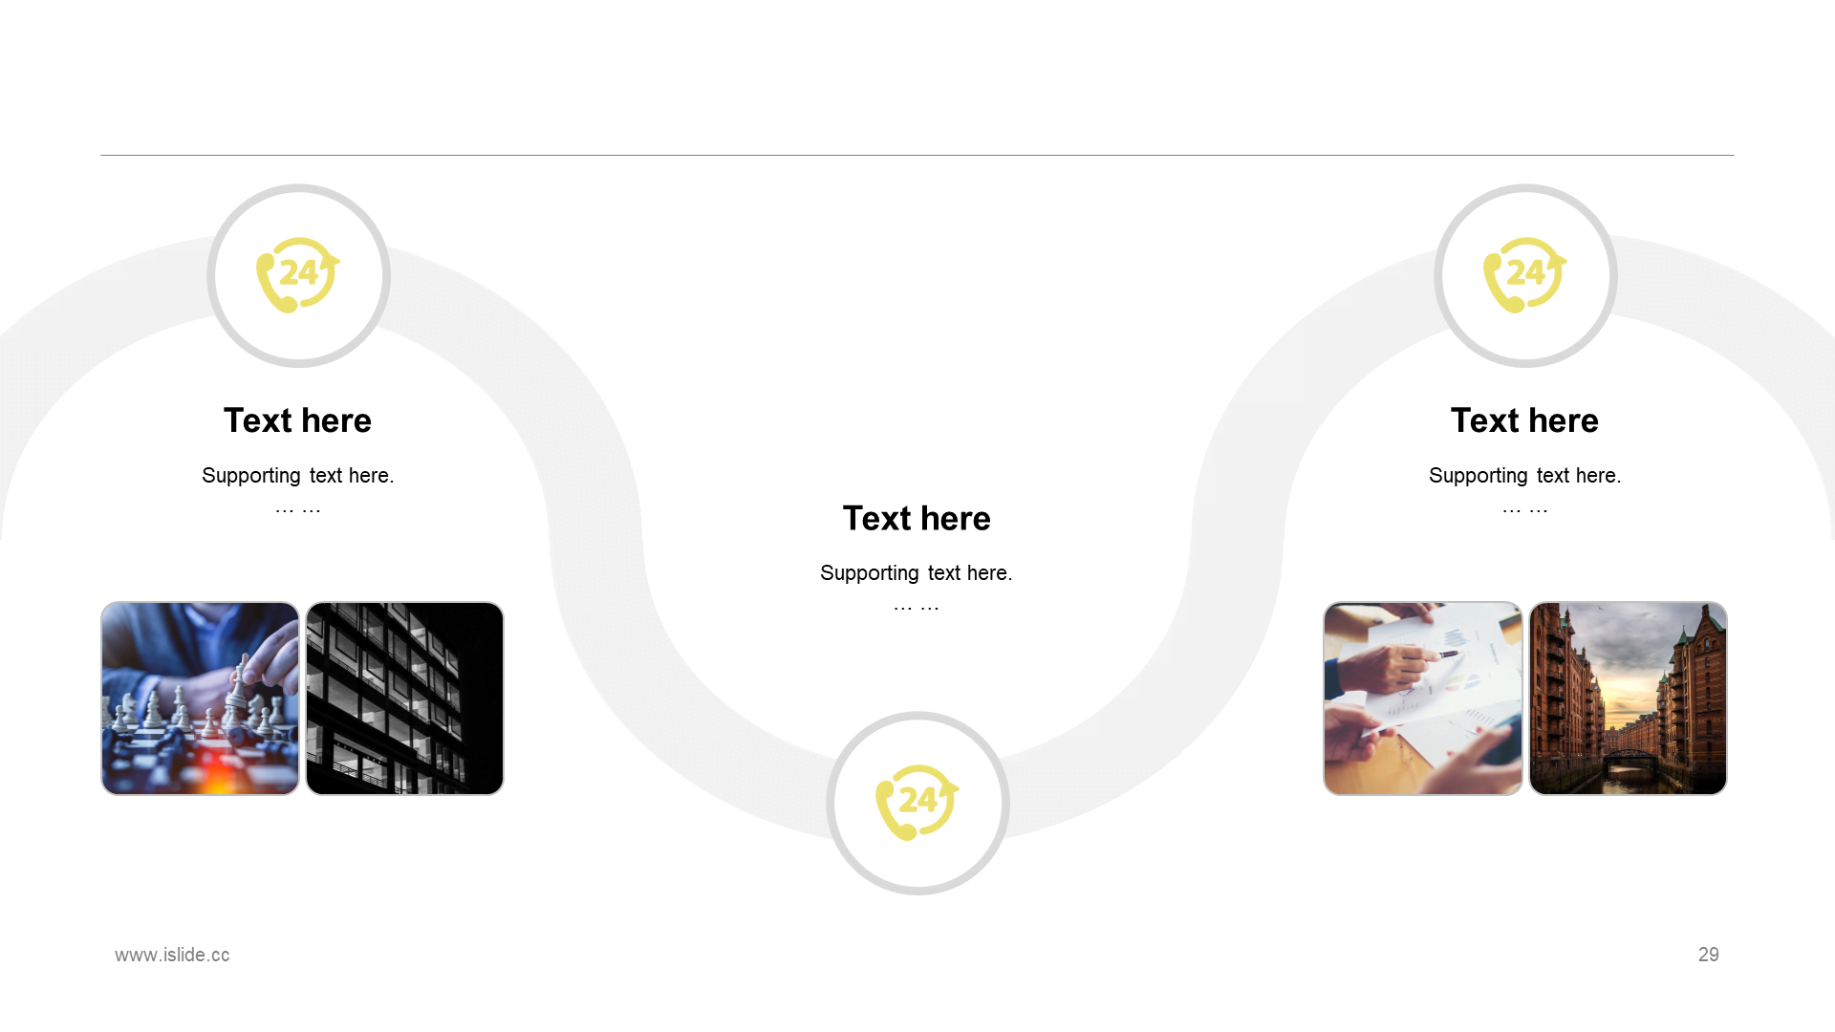Screen dimensions: 1835x1032
Task: Click the www.islide.cc watermark link
Action: (171, 954)
